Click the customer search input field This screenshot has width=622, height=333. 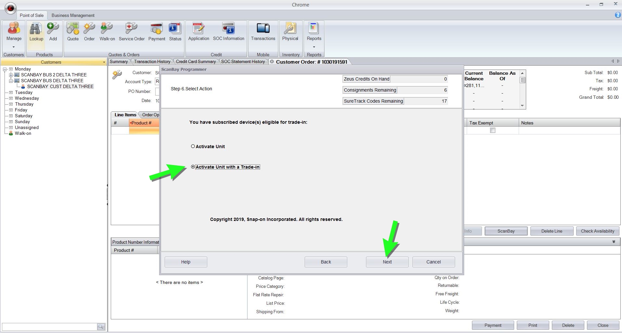pos(49,327)
